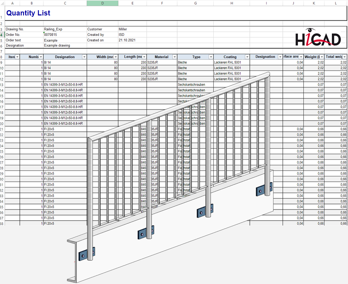Open the Width (mm) filter dropdown
The height and width of the screenshot is (284, 348).
click(116, 57)
